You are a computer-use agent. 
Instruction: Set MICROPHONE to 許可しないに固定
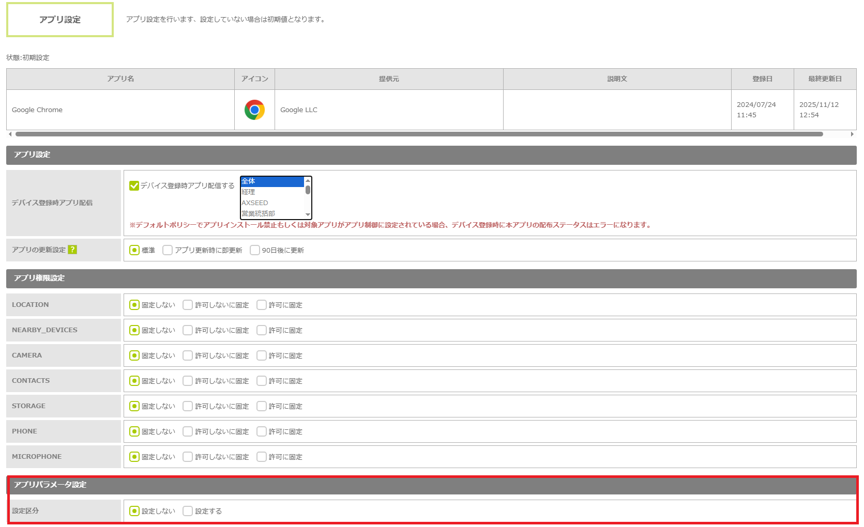pos(188,457)
